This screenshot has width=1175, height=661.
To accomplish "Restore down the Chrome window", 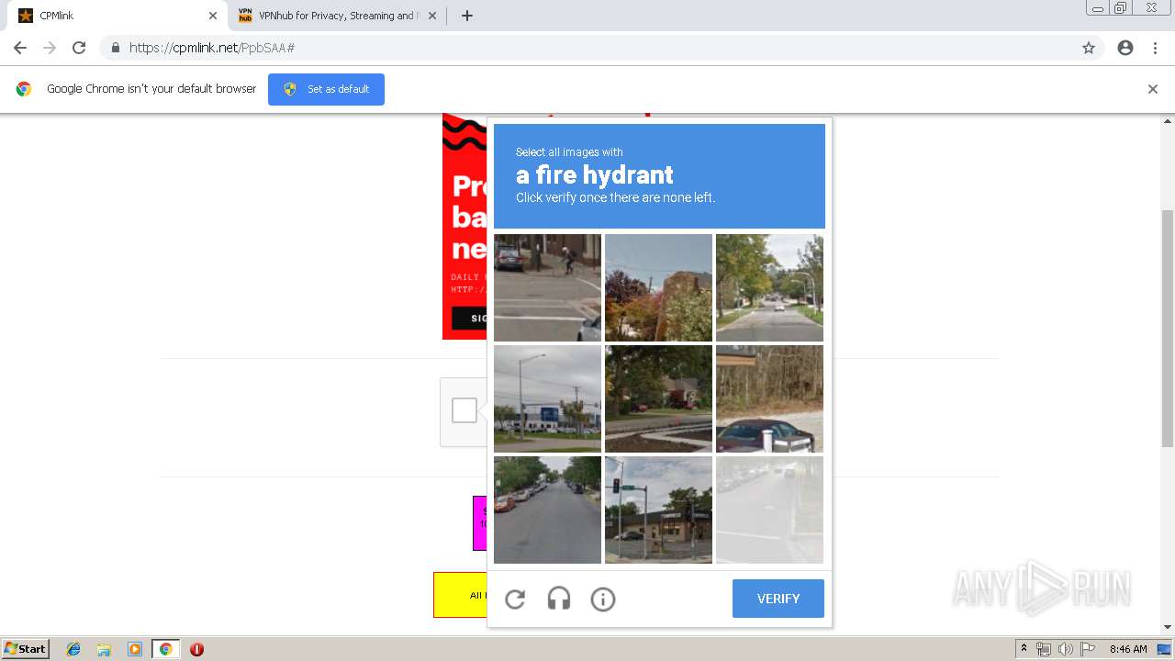I will pos(1121,7).
